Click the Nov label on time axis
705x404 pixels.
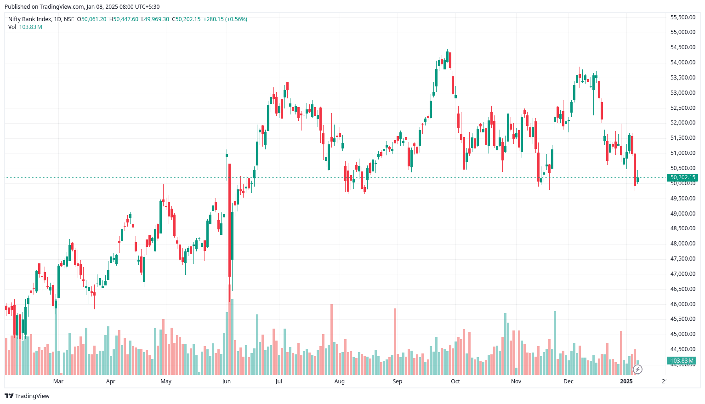coord(516,381)
